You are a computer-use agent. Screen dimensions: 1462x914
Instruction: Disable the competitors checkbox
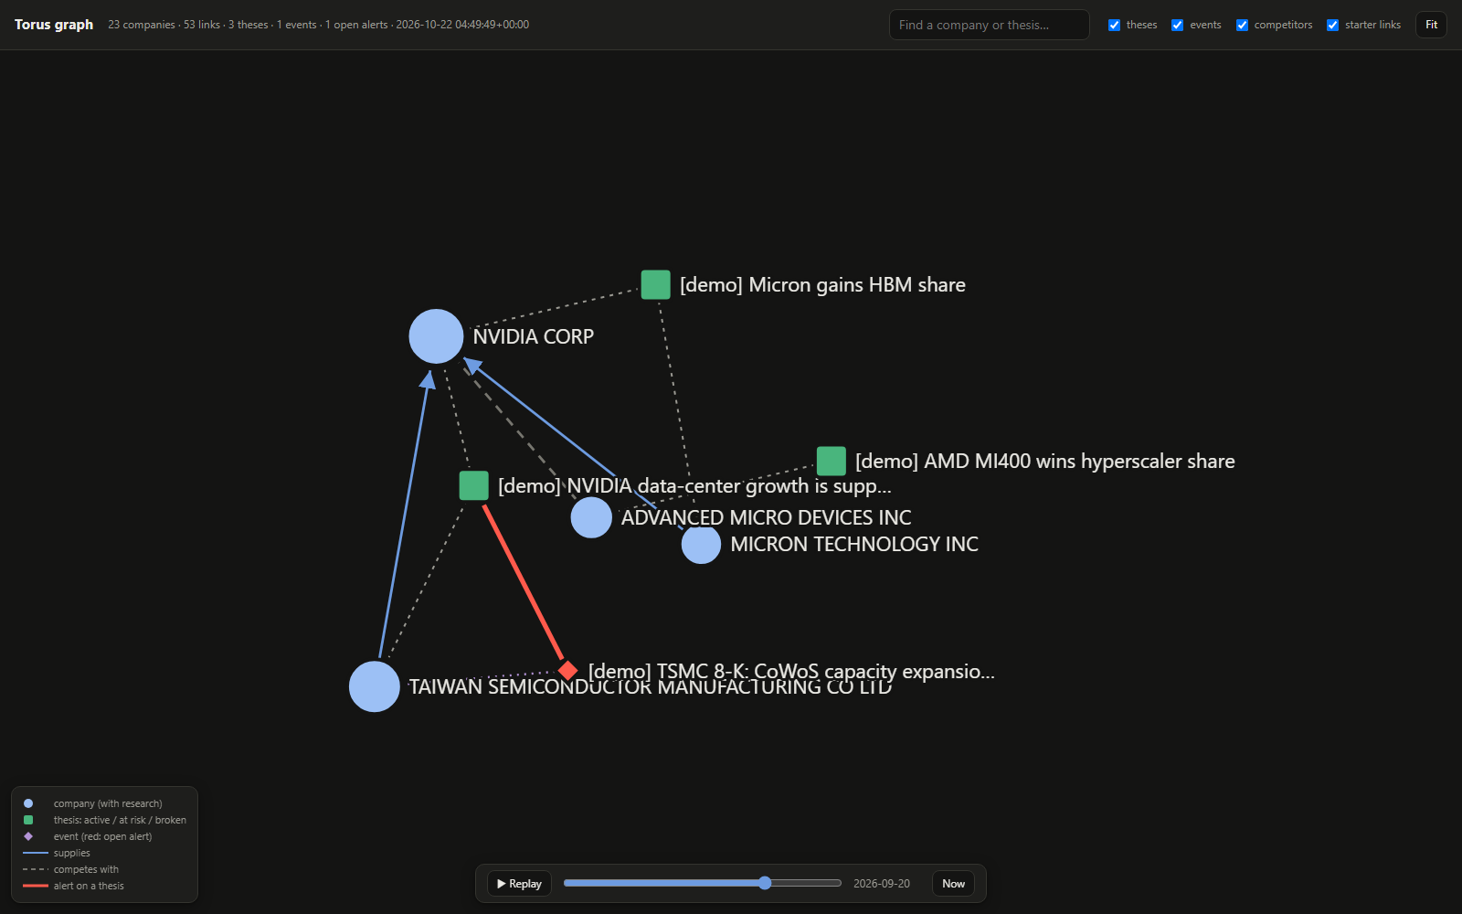pyautogui.click(x=1242, y=25)
